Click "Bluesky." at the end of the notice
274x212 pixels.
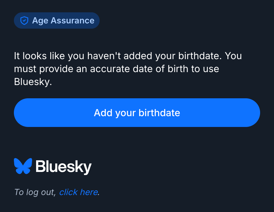pos(33,81)
